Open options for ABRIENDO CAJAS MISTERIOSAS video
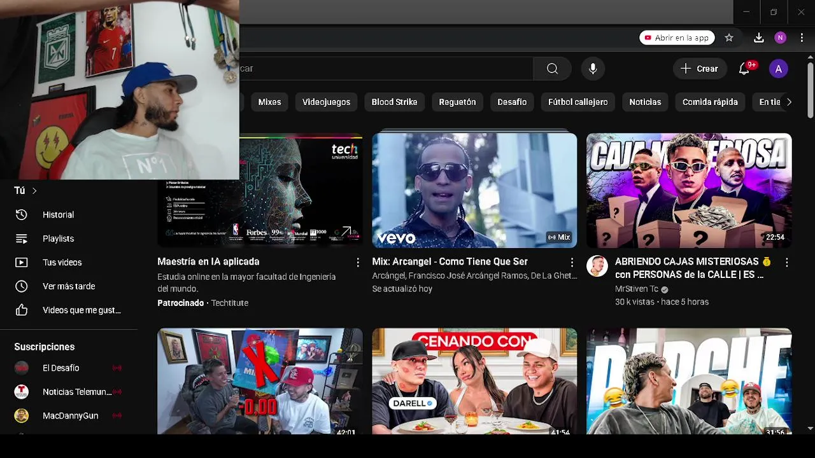The width and height of the screenshot is (815, 458). [786, 262]
